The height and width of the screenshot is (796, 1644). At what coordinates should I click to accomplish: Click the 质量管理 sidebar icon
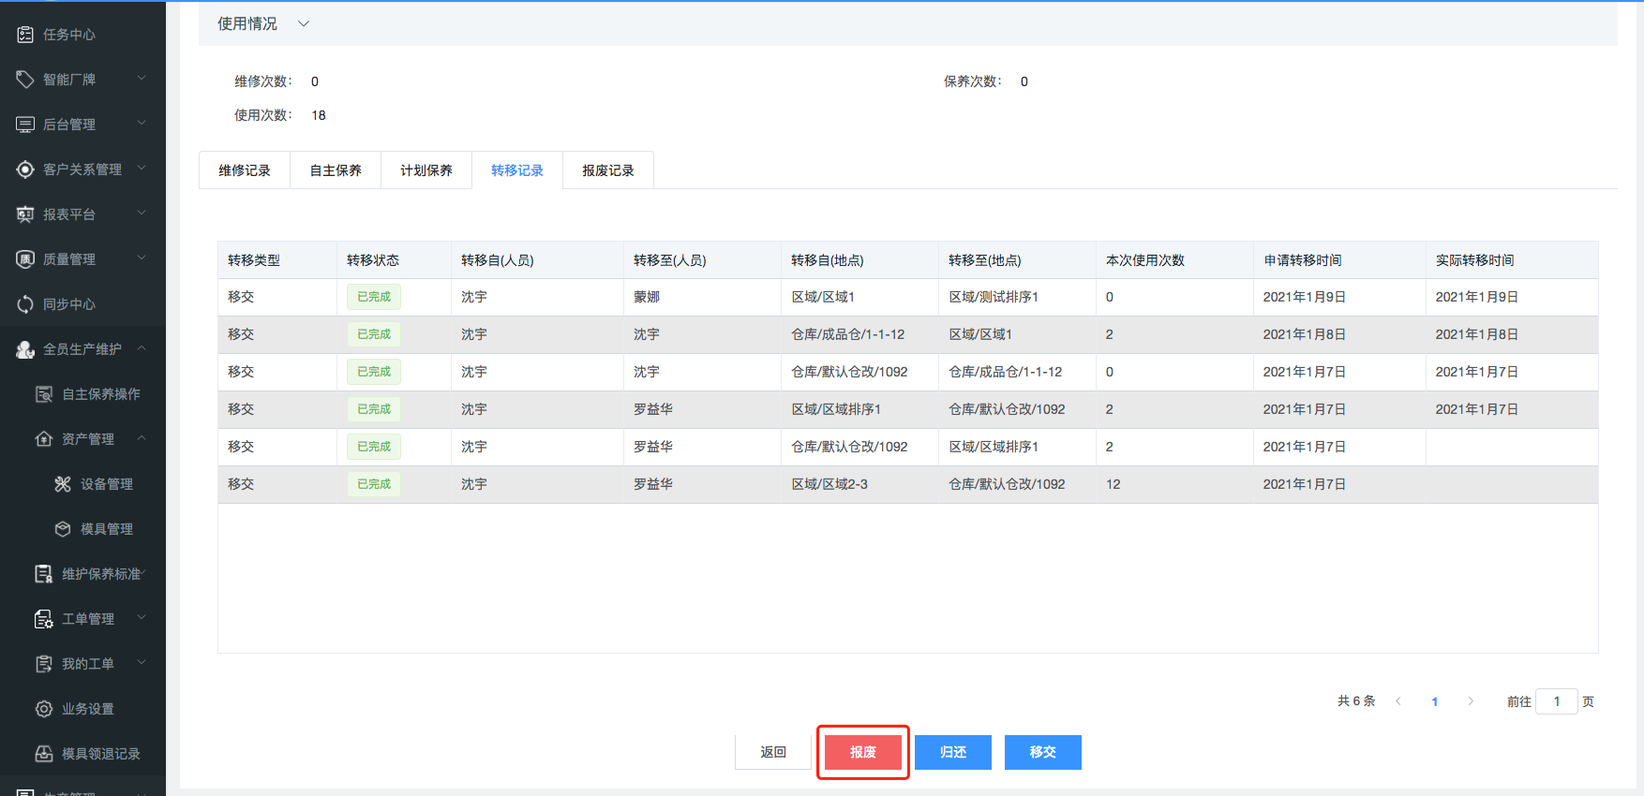(25, 259)
